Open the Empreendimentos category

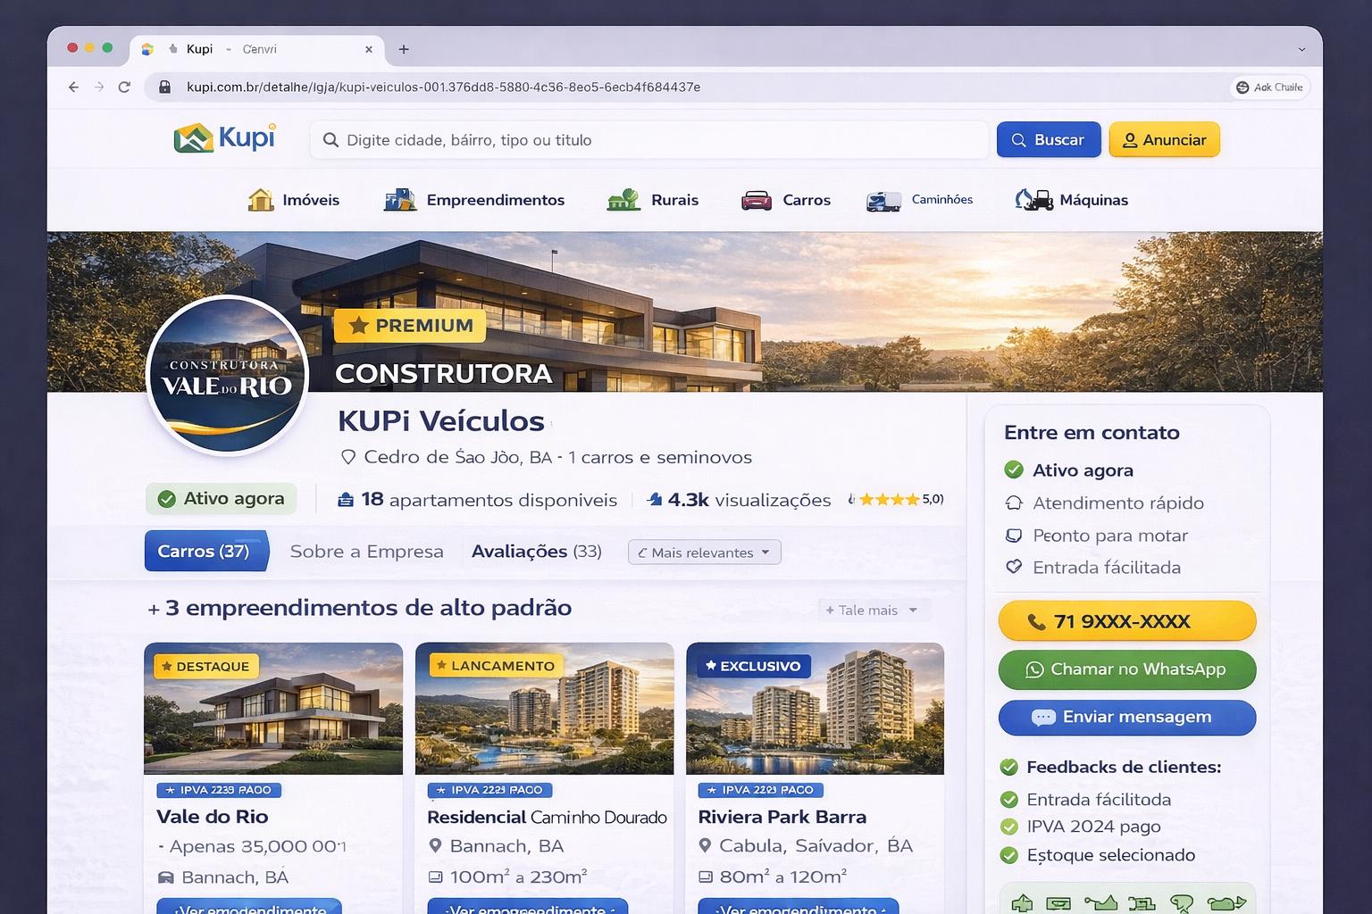pyautogui.click(x=474, y=200)
